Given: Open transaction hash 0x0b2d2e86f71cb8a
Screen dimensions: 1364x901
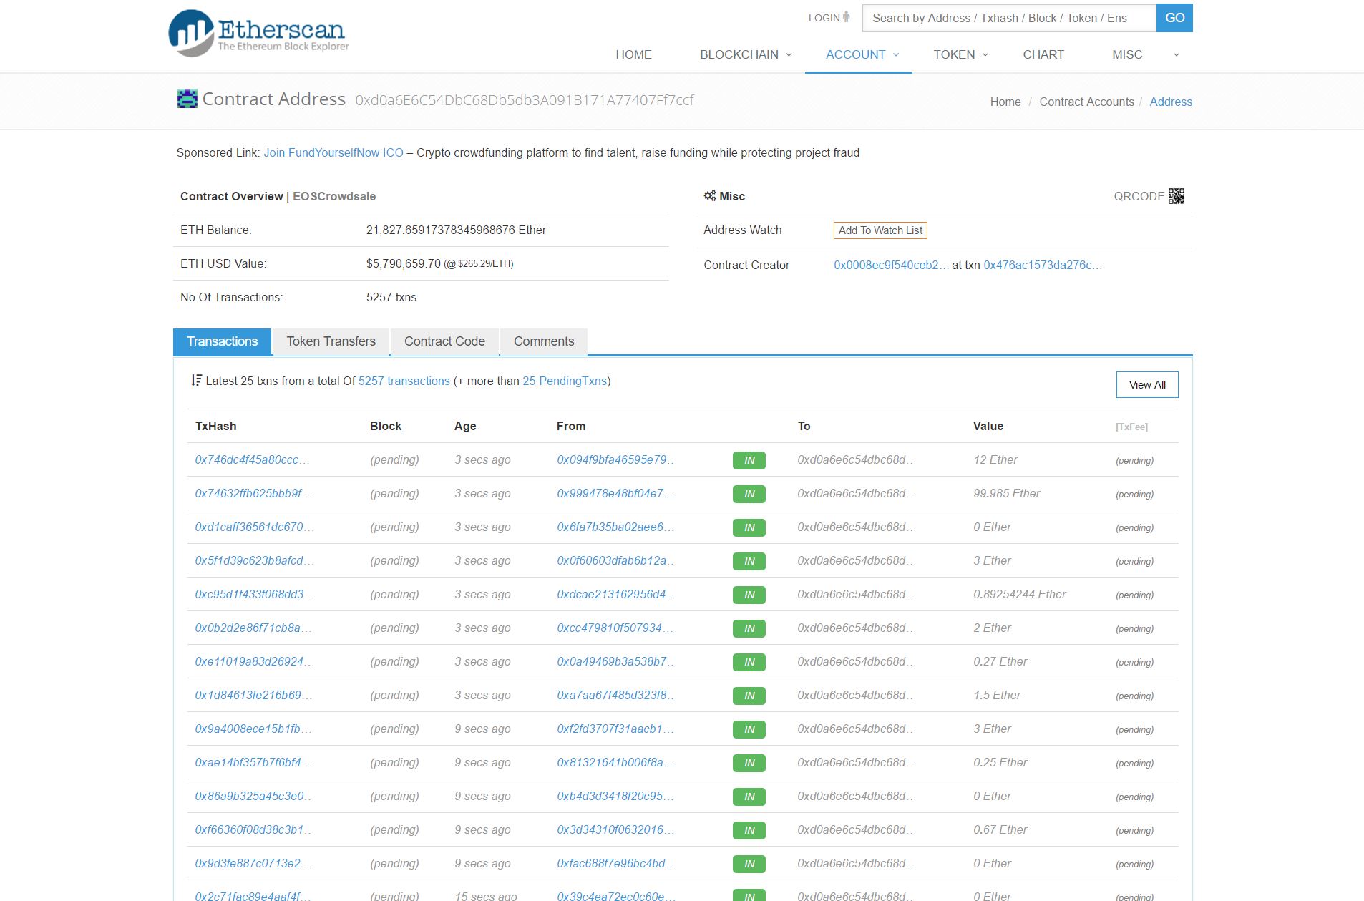Looking at the screenshot, I should [253, 628].
